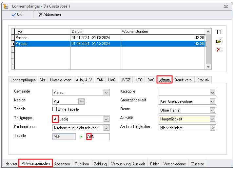Click the red X delete period icon
The image size is (235, 169).
tap(219, 50)
